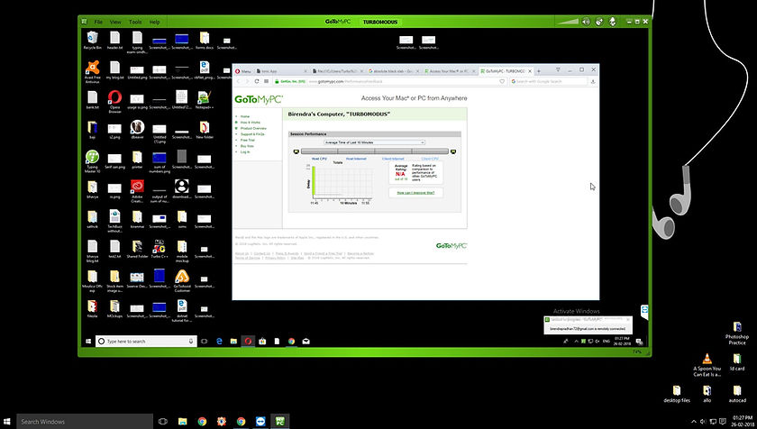Open Notepad++ shortcut on remote desktop
Image resolution: width=757 pixels, height=429 pixels.
pyautogui.click(x=205, y=99)
